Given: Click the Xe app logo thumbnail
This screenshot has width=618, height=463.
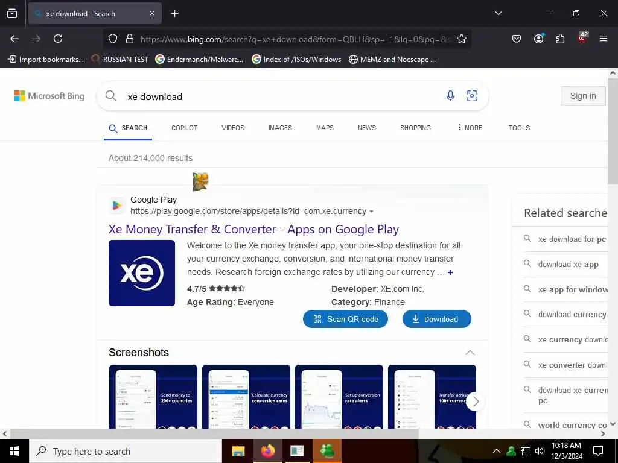Looking at the screenshot, I should (142, 273).
